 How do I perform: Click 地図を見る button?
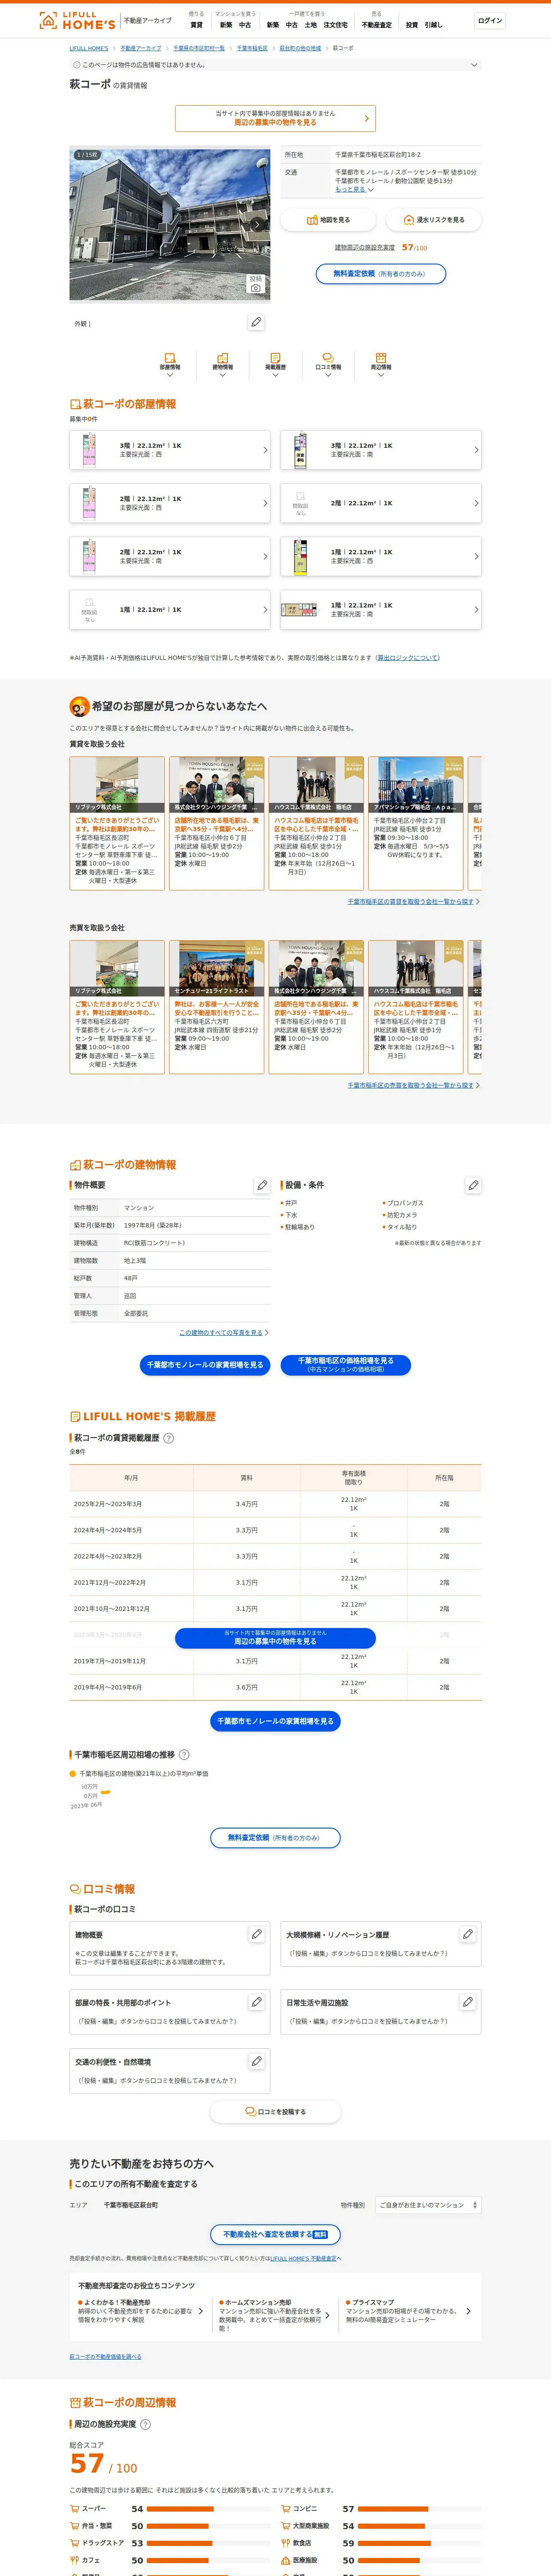(x=328, y=220)
